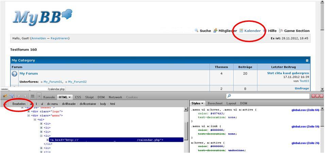This screenshot has width=325, height=153.
Task: Open user Test03 profile link
Action: [304, 81]
